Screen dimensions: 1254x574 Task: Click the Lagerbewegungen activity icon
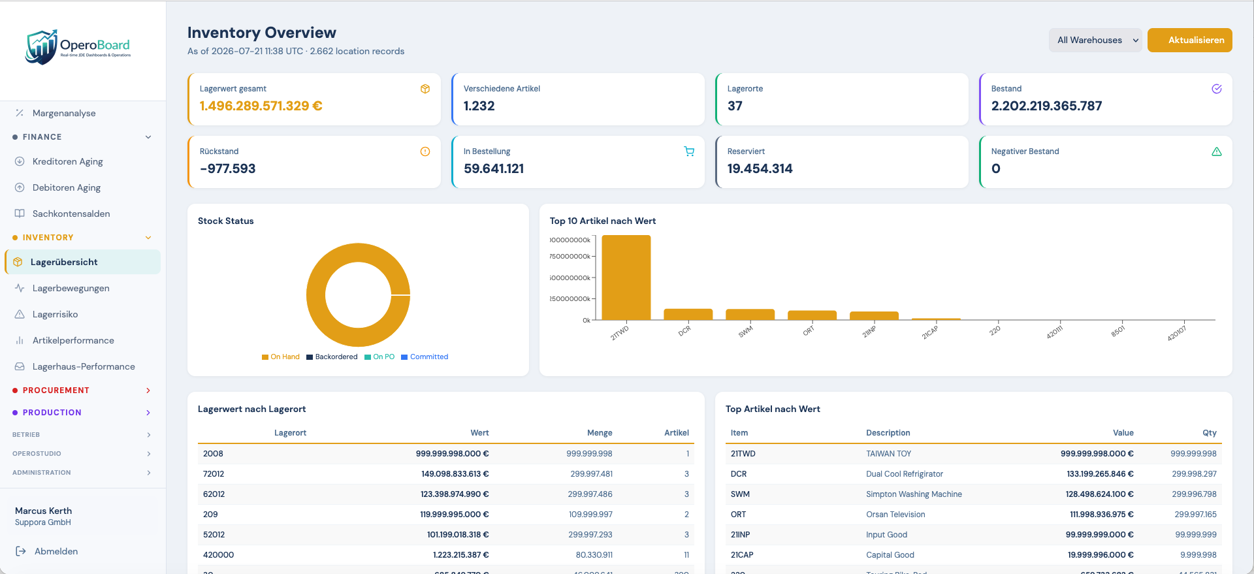(x=20, y=288)
